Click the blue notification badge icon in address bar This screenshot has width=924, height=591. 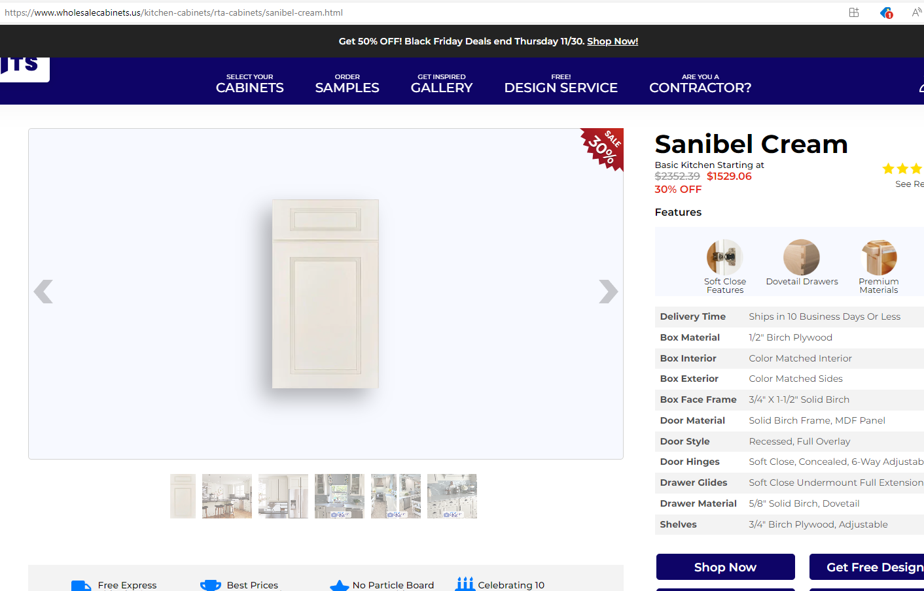tap(886, 12)
